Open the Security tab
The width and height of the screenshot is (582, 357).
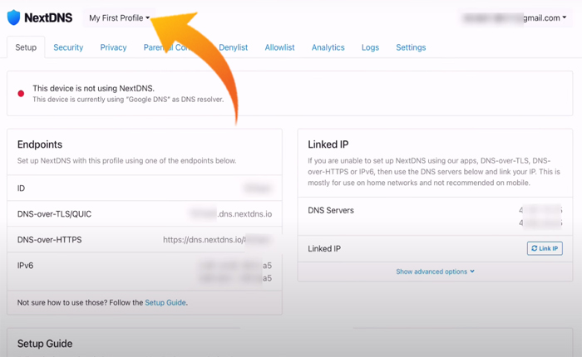coord(68,47)
